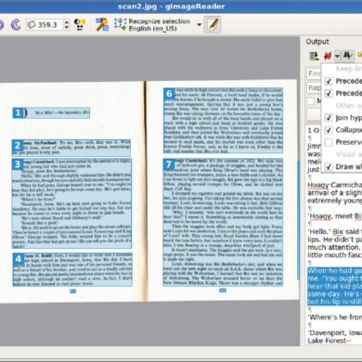Click the output line starting 'Davenport, Iowa
This screenshot has width=362, height=362.
coord(335,333)
